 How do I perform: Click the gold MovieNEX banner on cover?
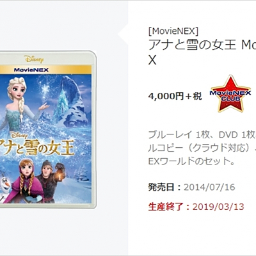[x=45, y=70]
